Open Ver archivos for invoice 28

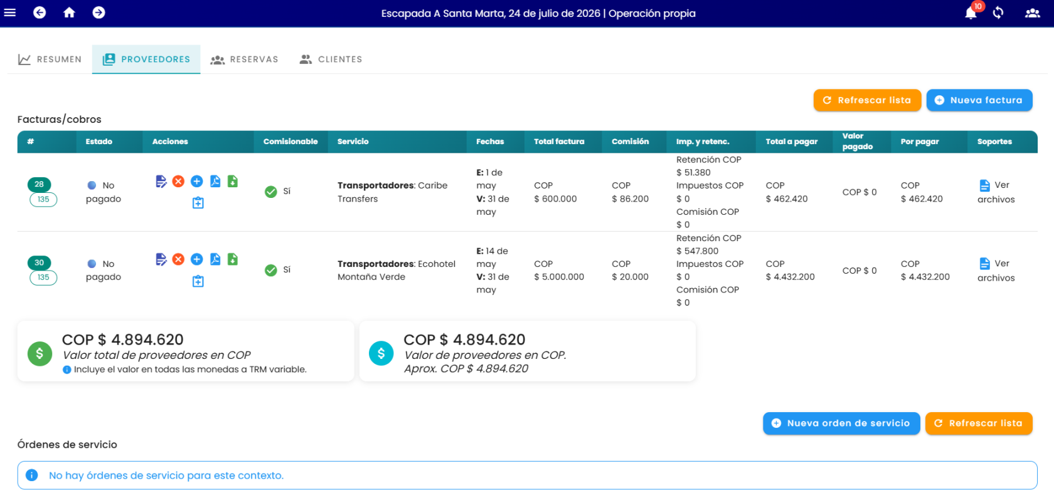coord(996,192)
